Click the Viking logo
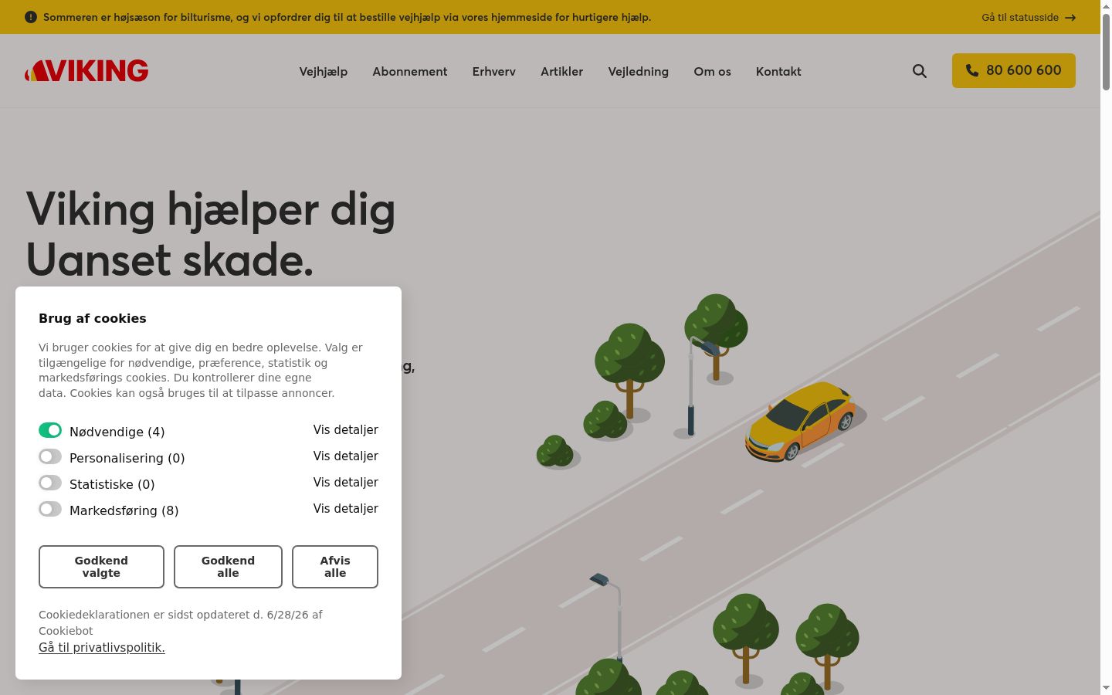Screen dimensions: 1112x695 (86, 71)
